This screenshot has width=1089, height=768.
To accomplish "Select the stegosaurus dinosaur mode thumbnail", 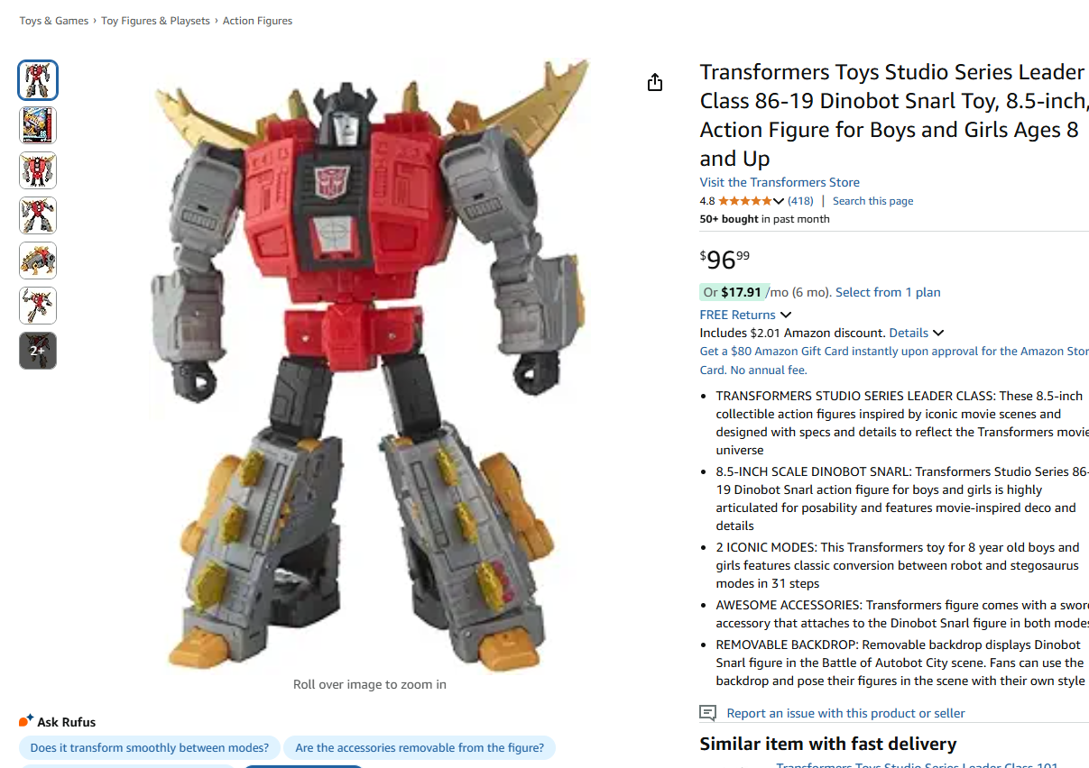I will point(38,261).
